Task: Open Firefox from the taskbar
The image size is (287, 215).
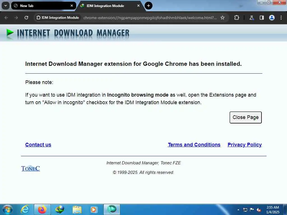Action: [x=42, y=209]
